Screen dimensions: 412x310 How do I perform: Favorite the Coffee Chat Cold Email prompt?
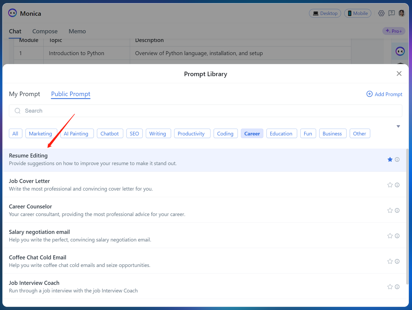point(390,261)
